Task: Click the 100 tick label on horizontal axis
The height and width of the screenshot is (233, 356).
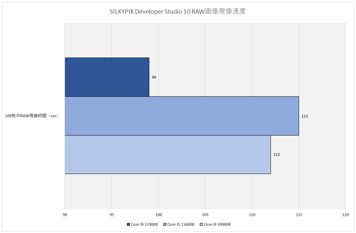Action: tap(158, 215)
